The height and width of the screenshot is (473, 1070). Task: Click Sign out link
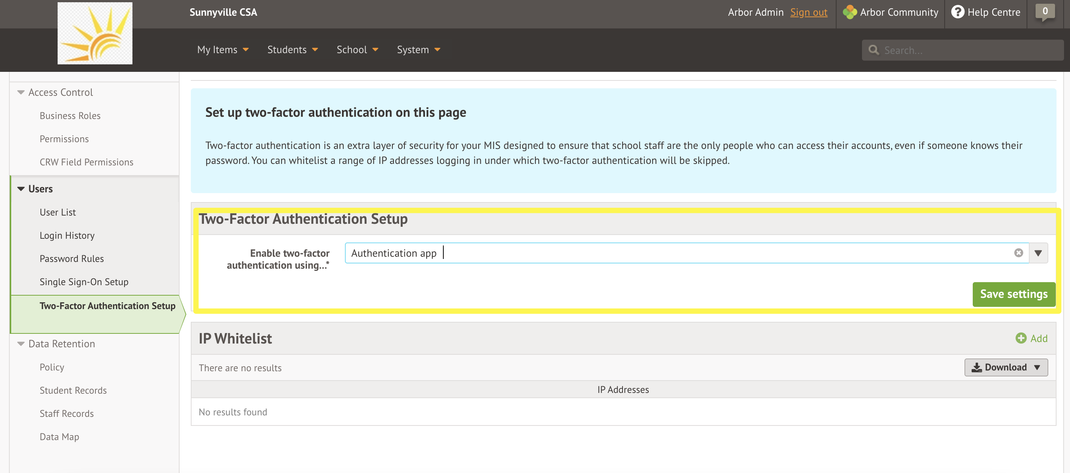808,12
